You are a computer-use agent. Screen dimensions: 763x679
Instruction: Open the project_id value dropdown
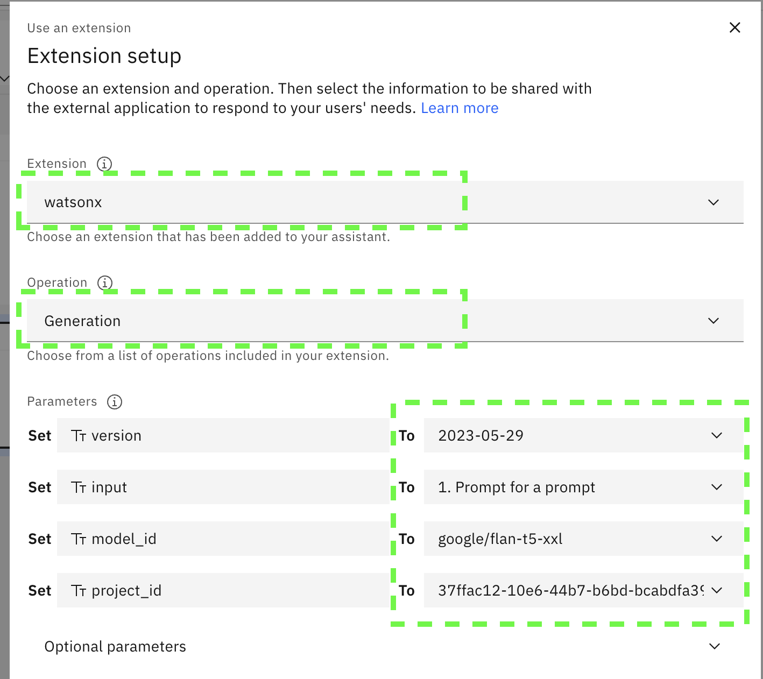(x=584, y=590)
